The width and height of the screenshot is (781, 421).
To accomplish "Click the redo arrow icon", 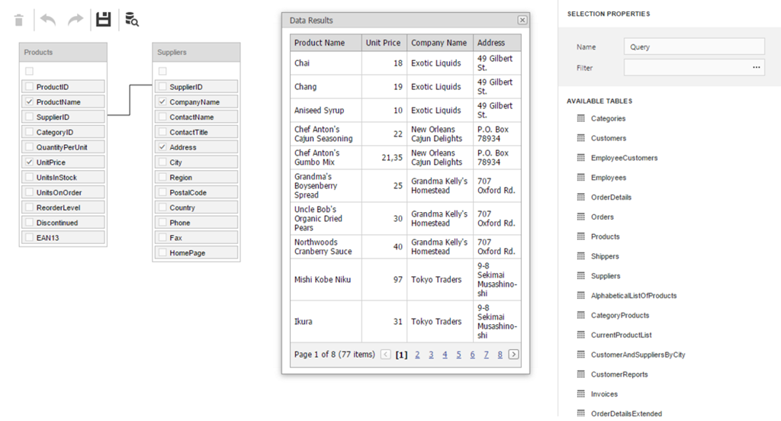I will point(76,20).
